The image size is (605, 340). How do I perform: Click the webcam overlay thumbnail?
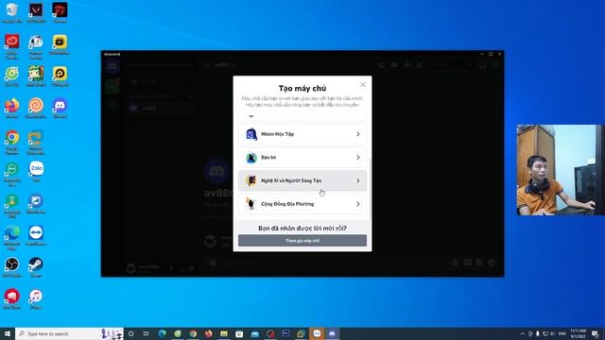[x=561, y=170]
